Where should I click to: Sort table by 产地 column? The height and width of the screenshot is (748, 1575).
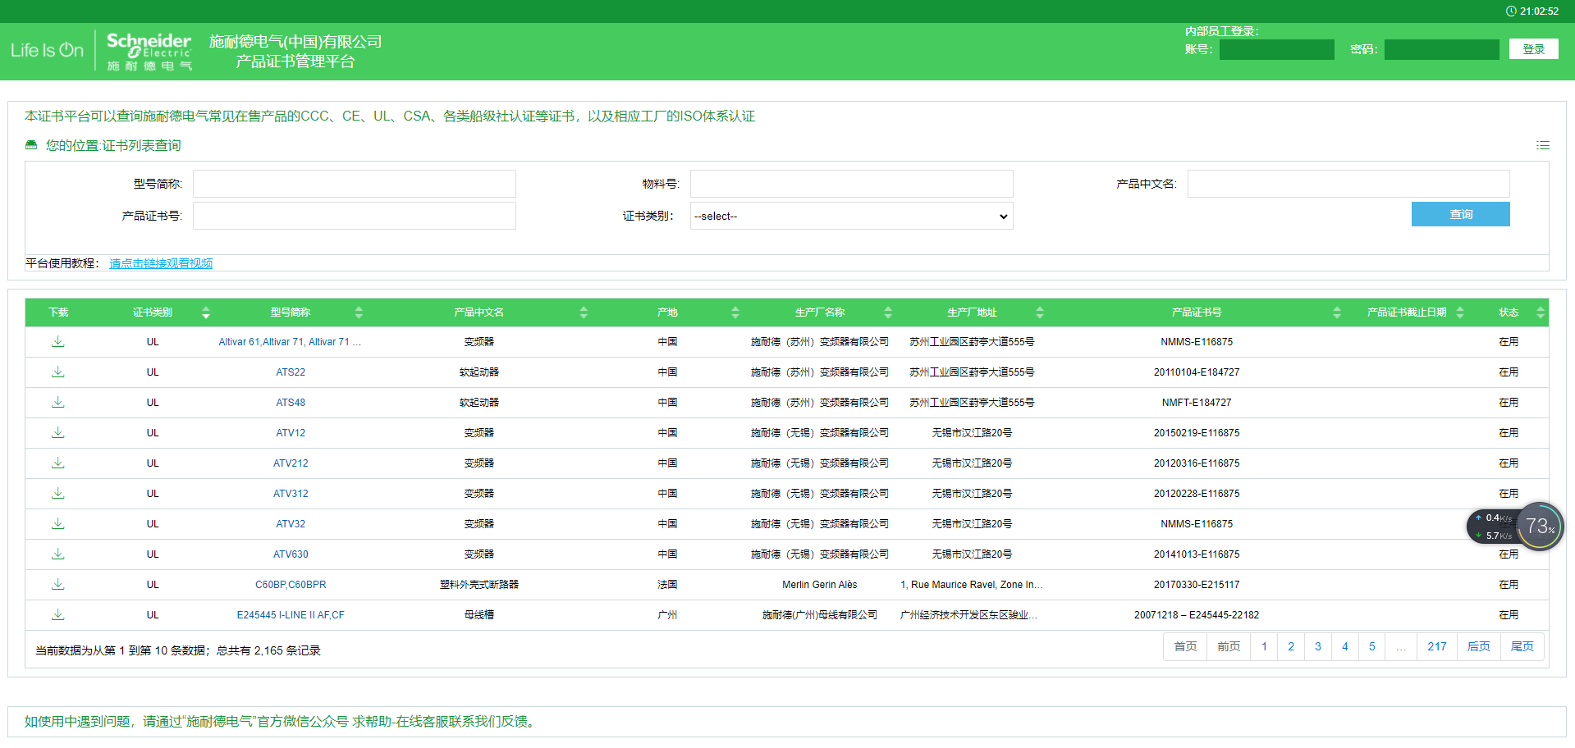(735, 312)
